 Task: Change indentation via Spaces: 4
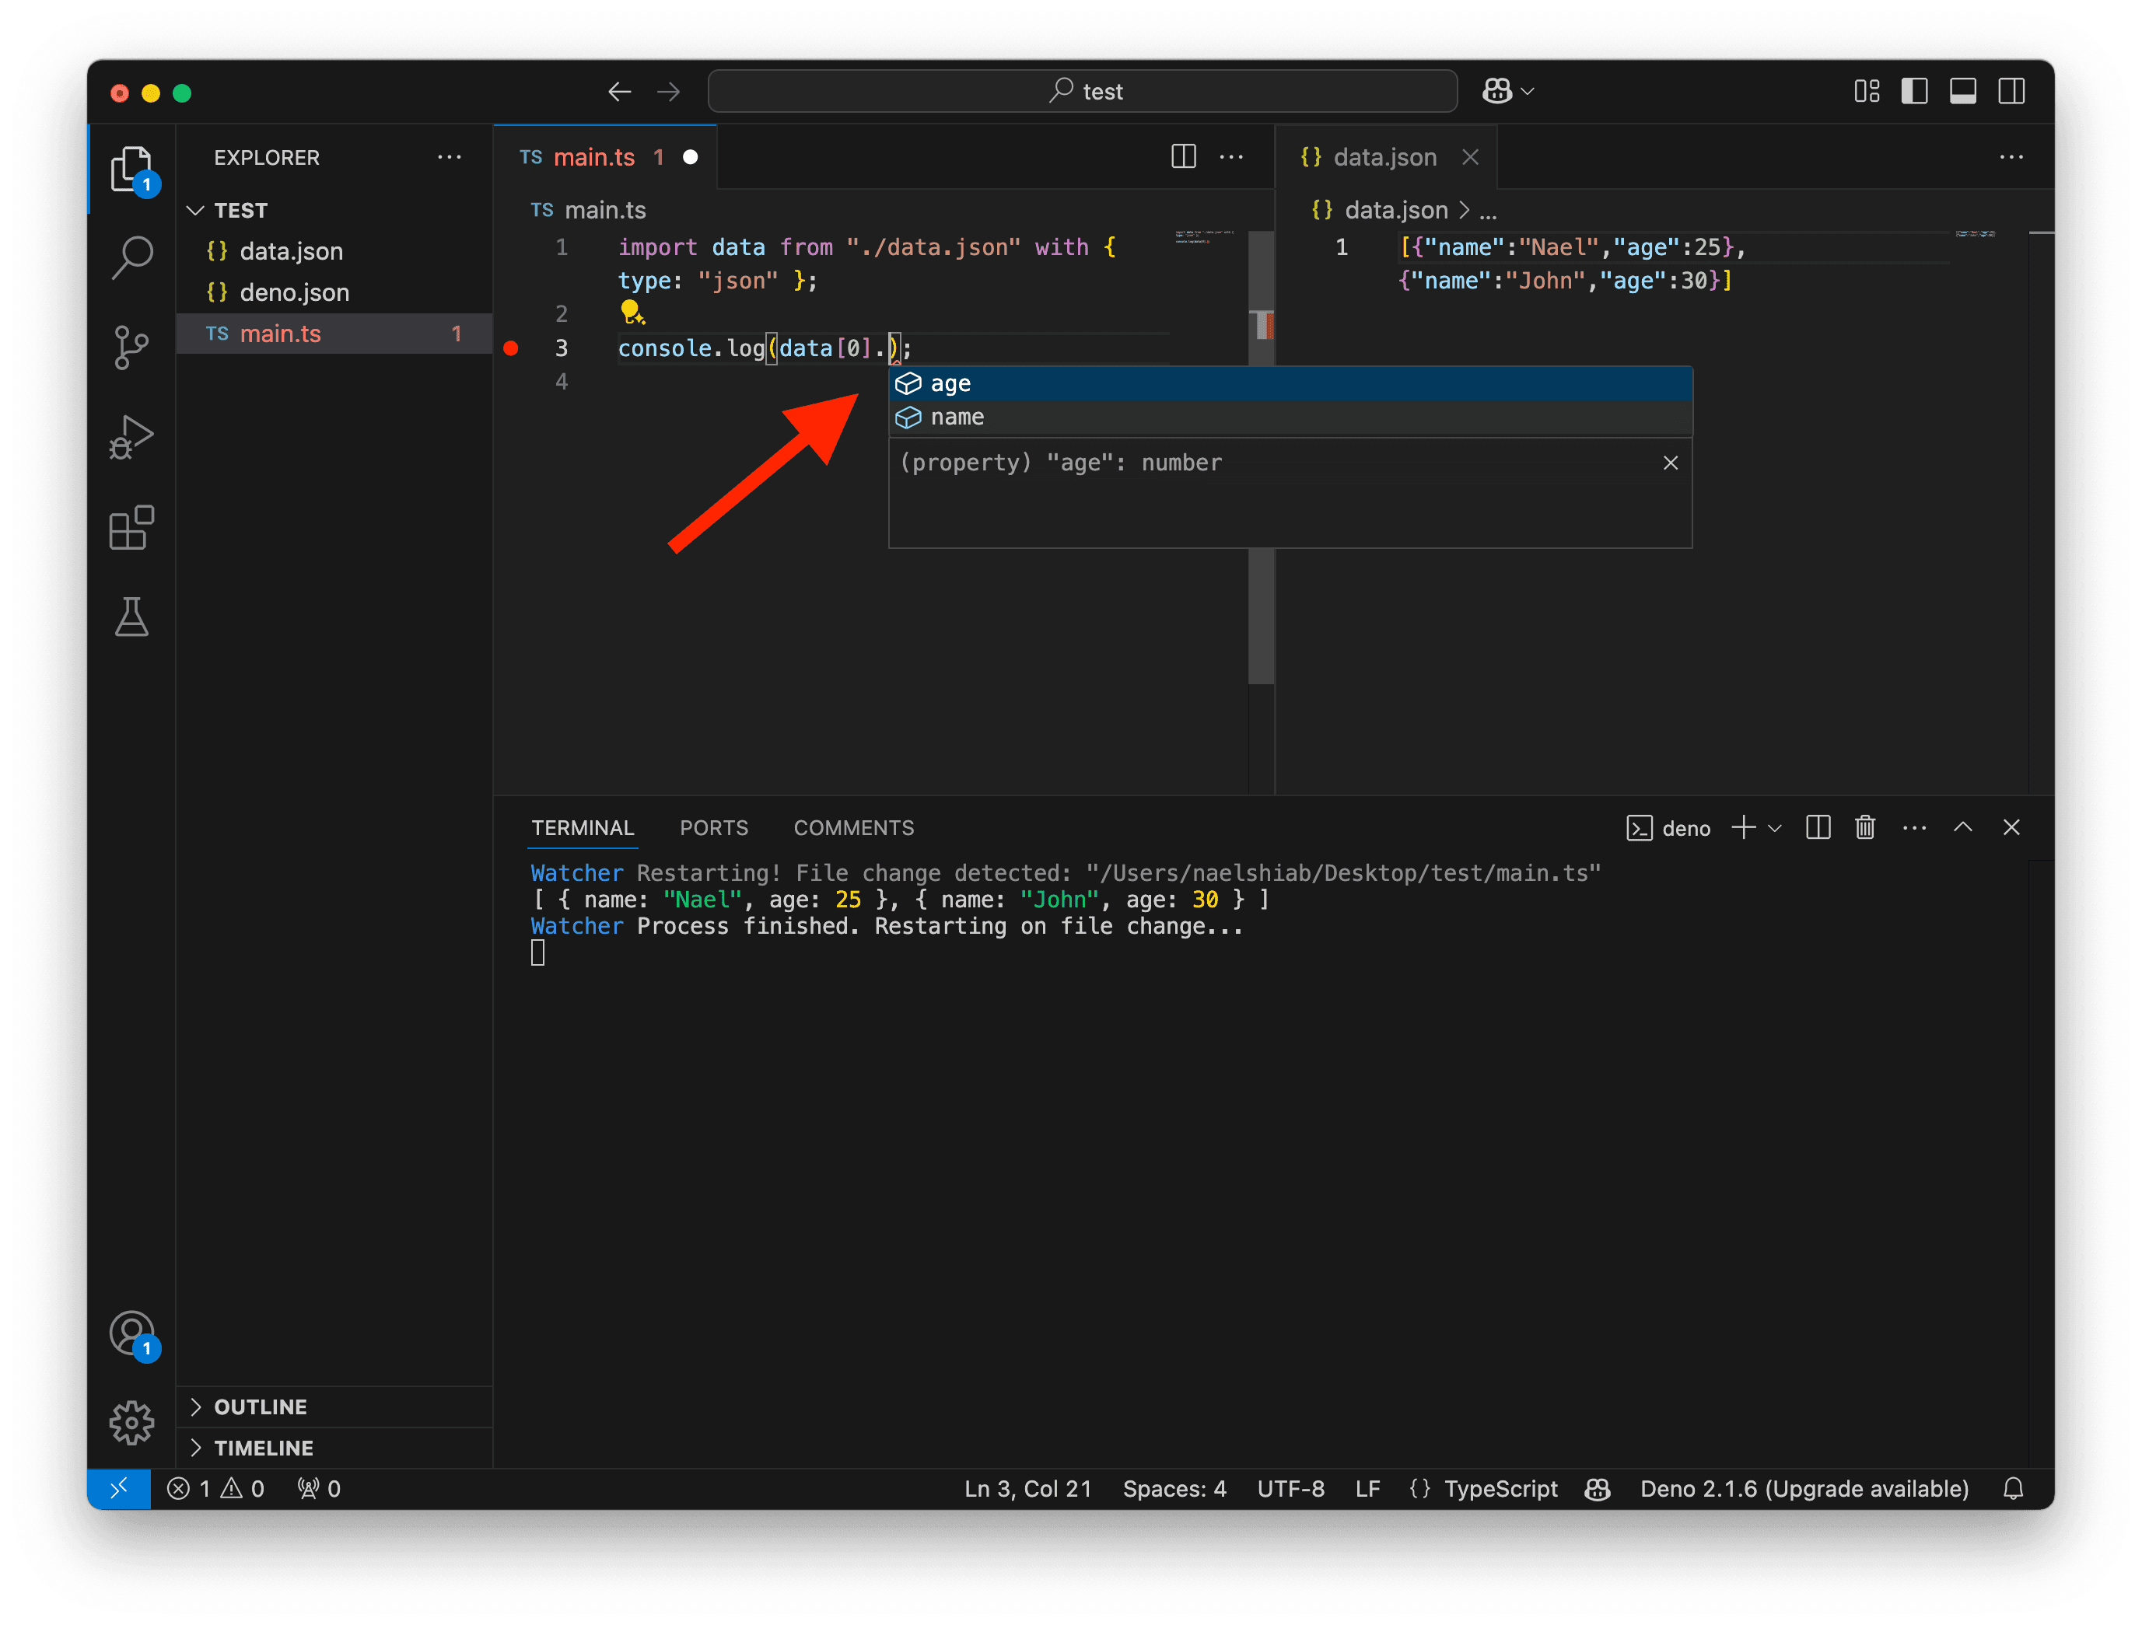[1174, 1488]
